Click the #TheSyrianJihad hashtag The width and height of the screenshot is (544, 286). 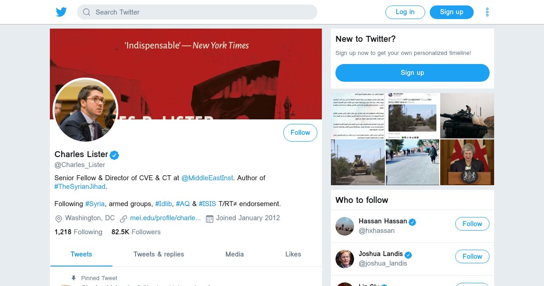click(x=80, y=187)
